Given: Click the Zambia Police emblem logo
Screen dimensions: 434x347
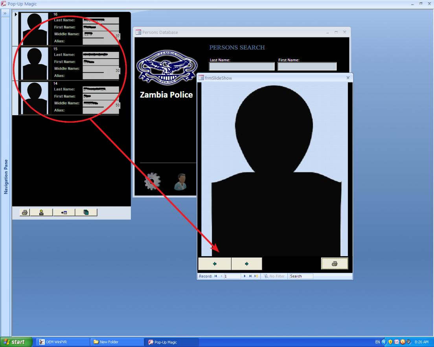Looking at the screenshot, I should pos(167,68).
